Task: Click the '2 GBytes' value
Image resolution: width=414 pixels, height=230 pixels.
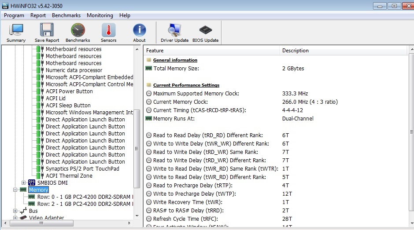Action: point(293,68)
